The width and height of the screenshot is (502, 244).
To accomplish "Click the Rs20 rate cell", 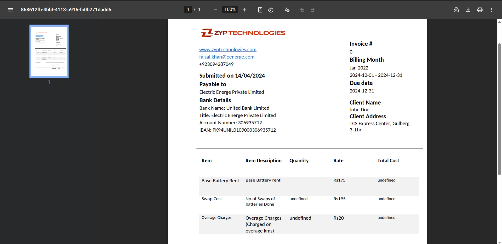I will tap(338, 218).
